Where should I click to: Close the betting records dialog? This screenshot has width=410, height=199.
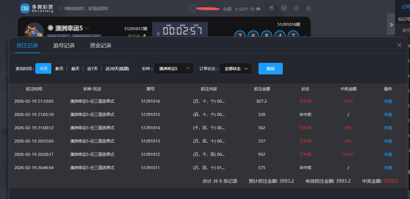coord(399,45)
